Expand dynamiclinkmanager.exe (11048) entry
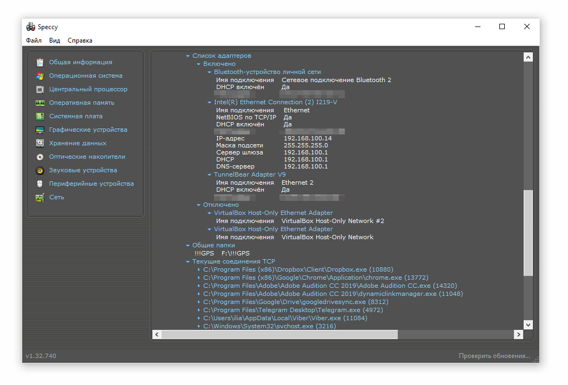 [199, 294]
